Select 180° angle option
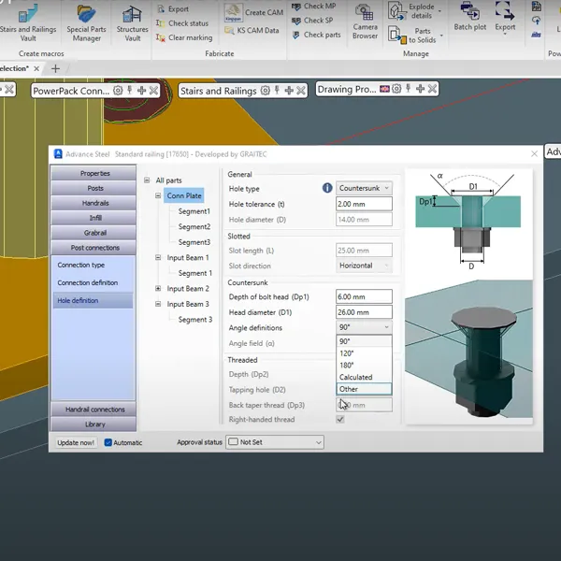Viewport: 561px width, 561px height. (x=364, y=366)
